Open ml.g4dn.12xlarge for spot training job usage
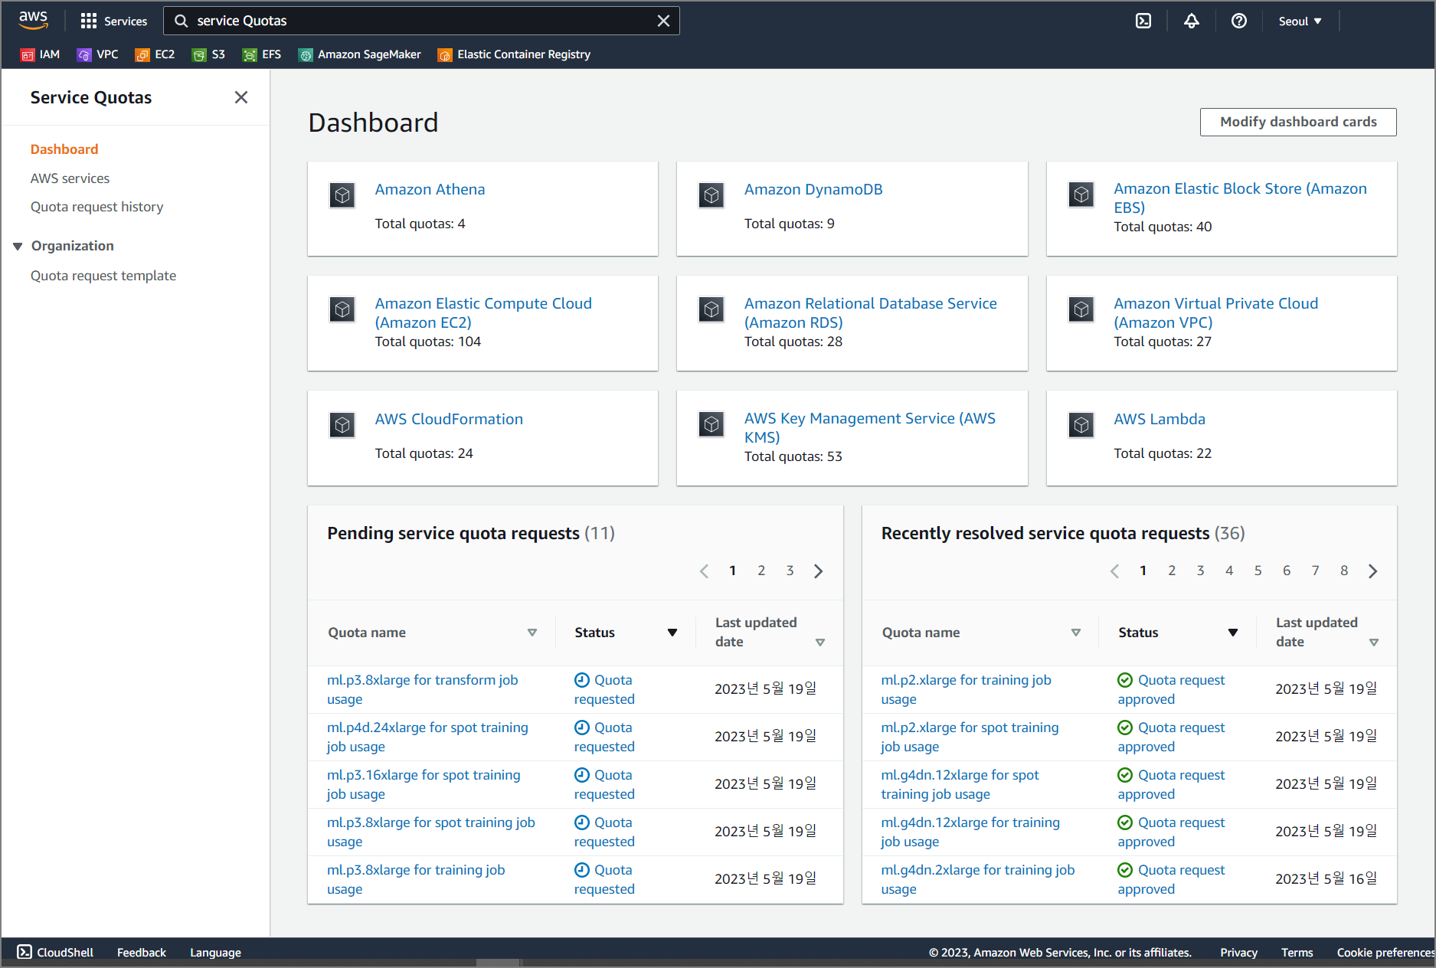Viewport: 1436px width, 968px height. tap(960, 784)
